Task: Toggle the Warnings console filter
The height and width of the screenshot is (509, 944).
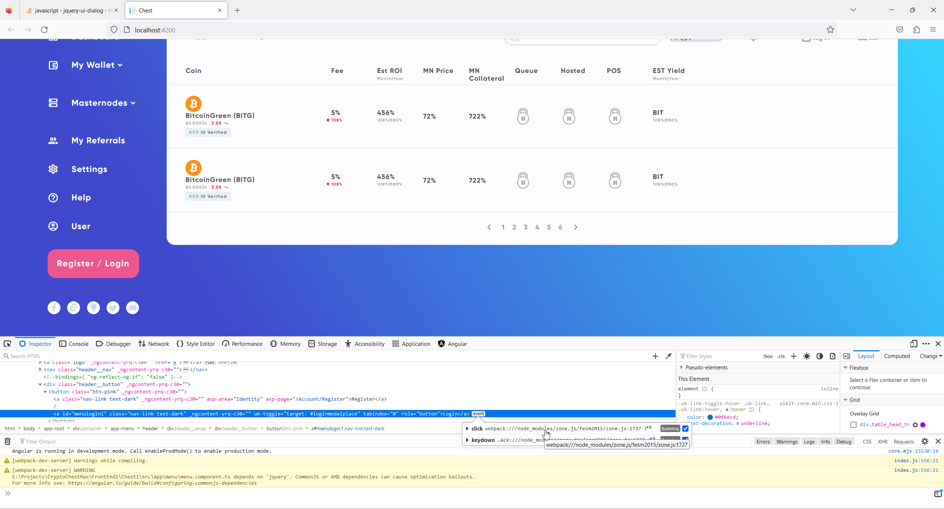Action: click(787, 442)
